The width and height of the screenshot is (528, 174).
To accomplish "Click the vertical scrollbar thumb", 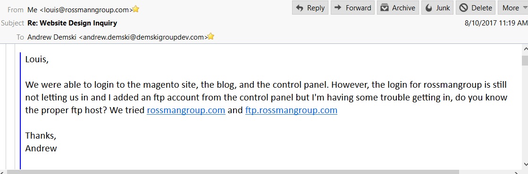I will coord(525,60).
